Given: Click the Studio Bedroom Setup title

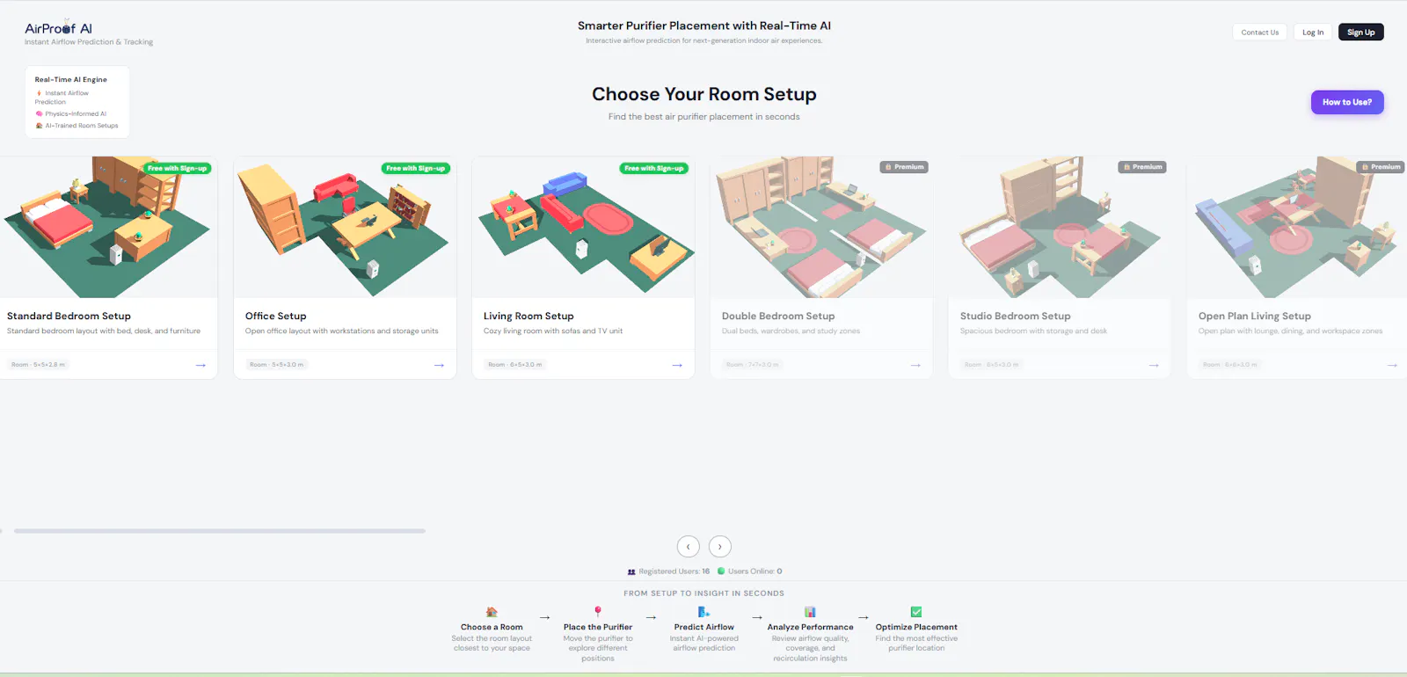Looking at the screenshot, I should point(1016,316).
